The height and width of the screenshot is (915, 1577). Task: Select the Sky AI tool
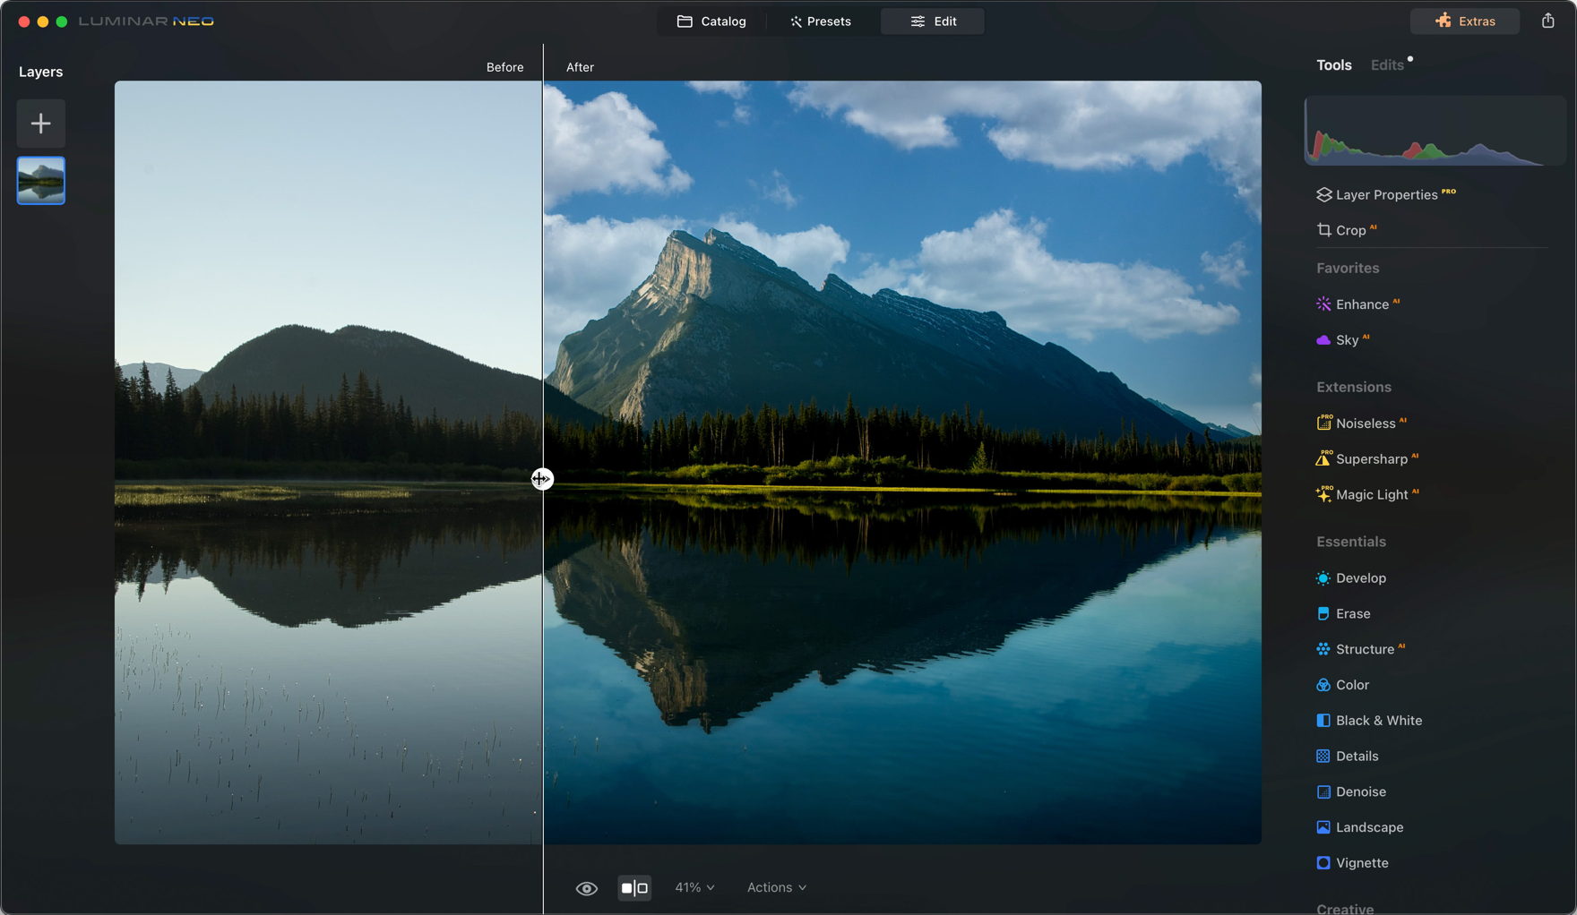point(1346,340)
